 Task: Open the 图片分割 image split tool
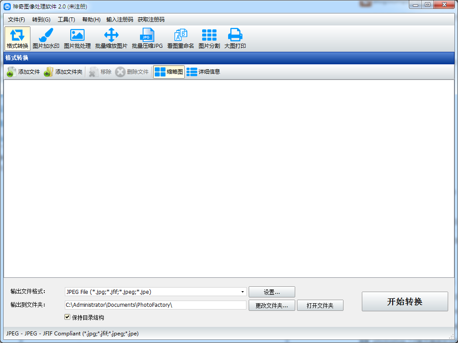click(209, 38)
